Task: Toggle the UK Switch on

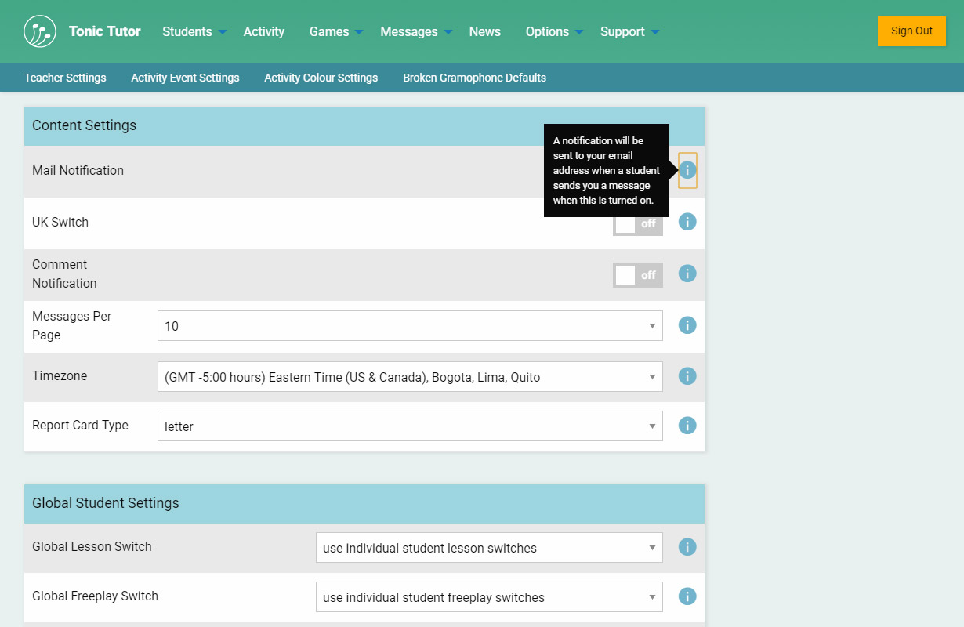Action: point(638,223)
